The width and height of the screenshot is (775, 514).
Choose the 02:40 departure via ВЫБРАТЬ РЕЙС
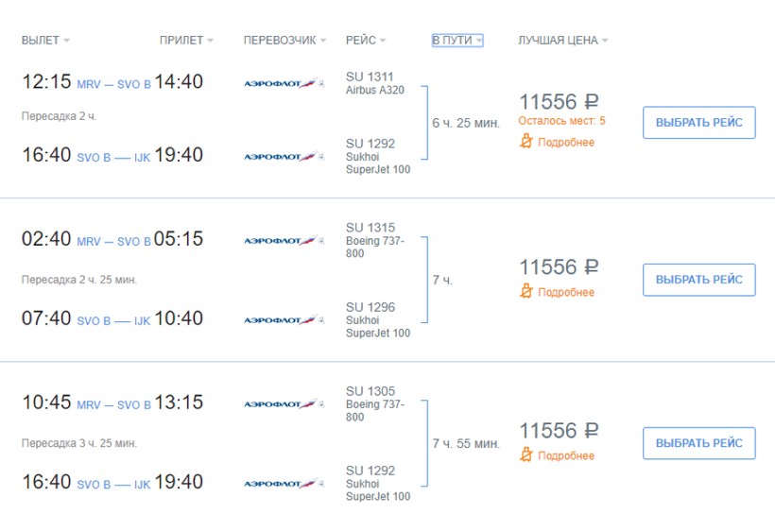698,280
